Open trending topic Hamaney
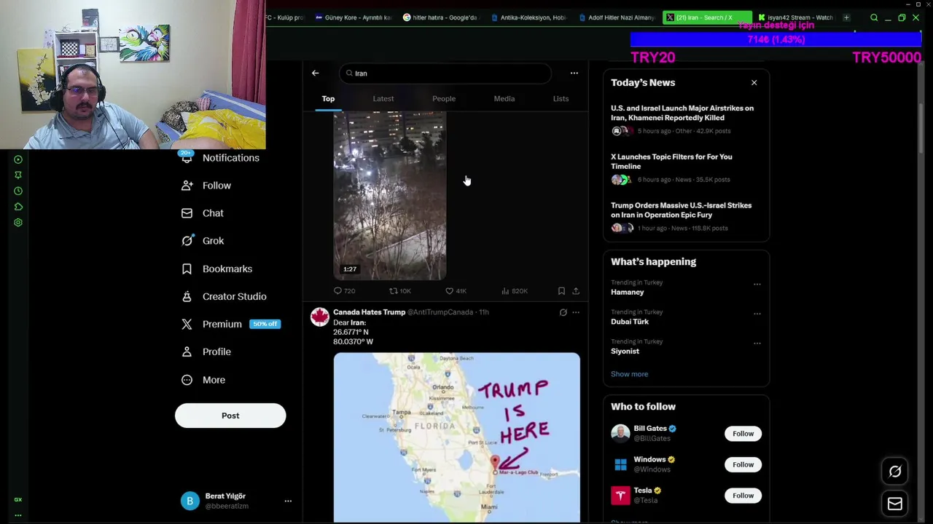Screen dimensions: 933x524 point(628,293)
